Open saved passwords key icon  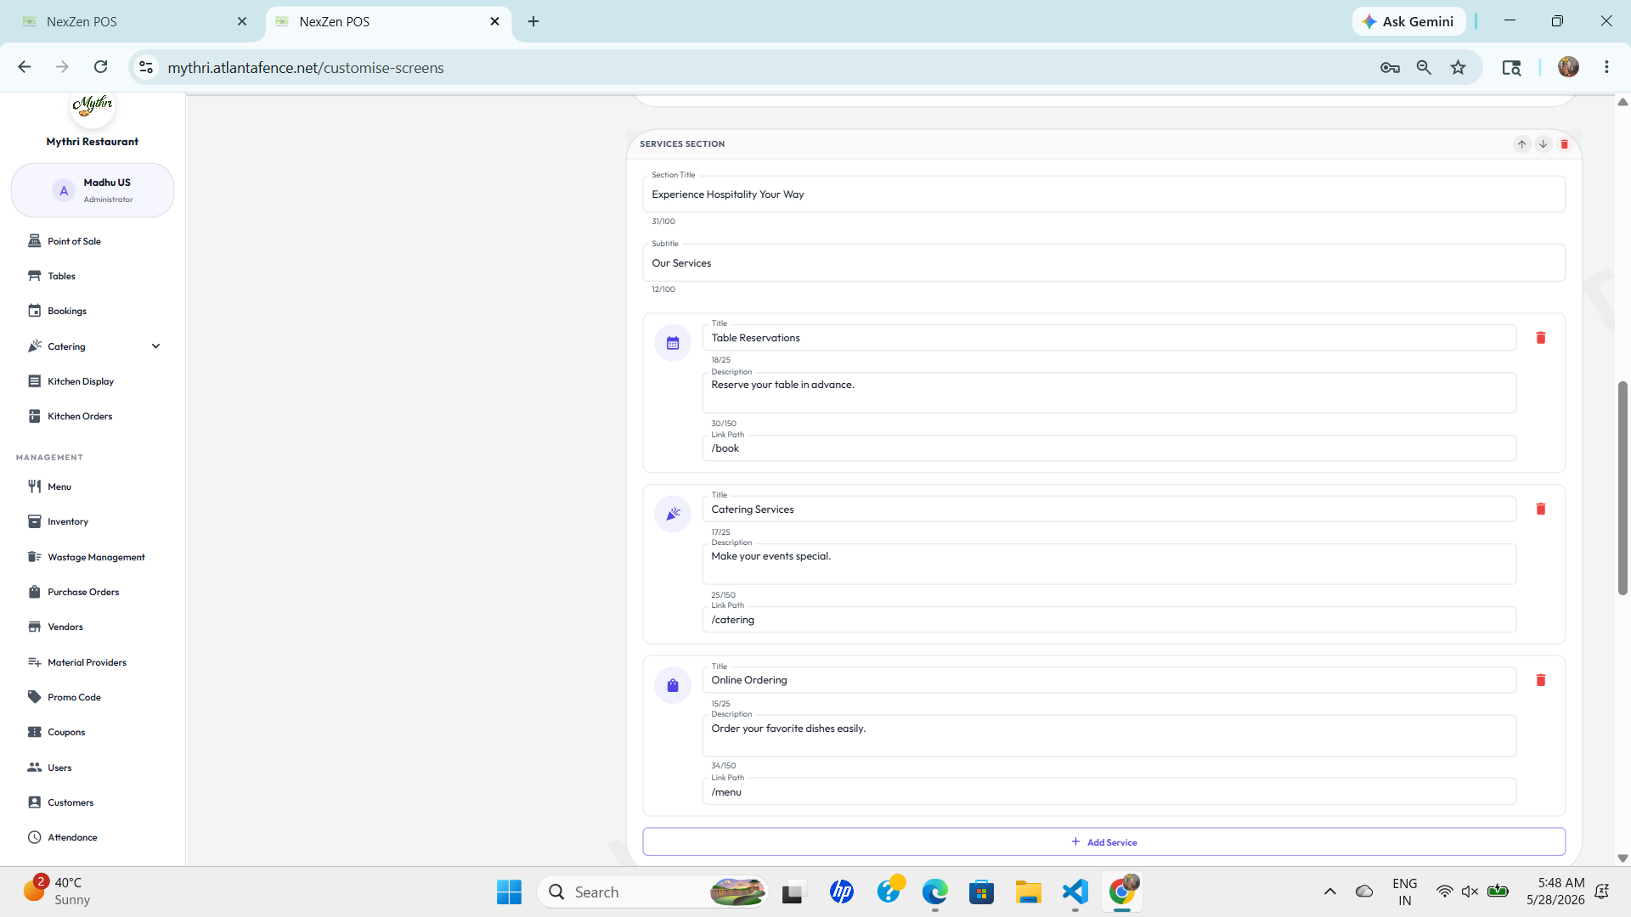click(x=1390, y=67)
